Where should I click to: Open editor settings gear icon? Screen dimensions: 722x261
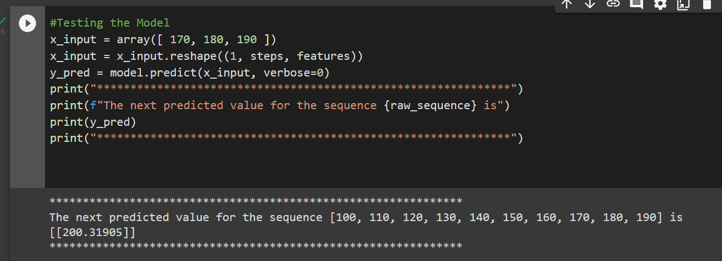click(x=660, y=4)
